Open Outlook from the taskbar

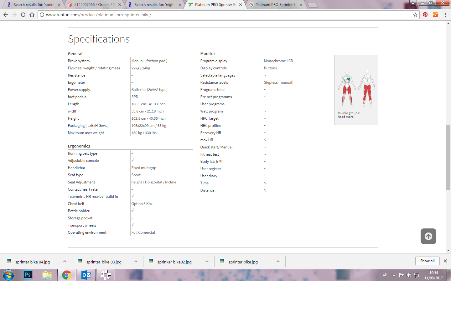coord(86,275)
